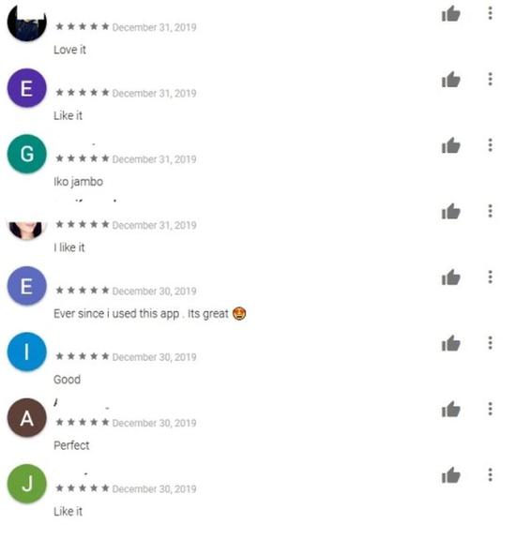Open options menu for 'Ever since i used' review
This screenshot has width=516, height=539.
[x=490, y=277]
